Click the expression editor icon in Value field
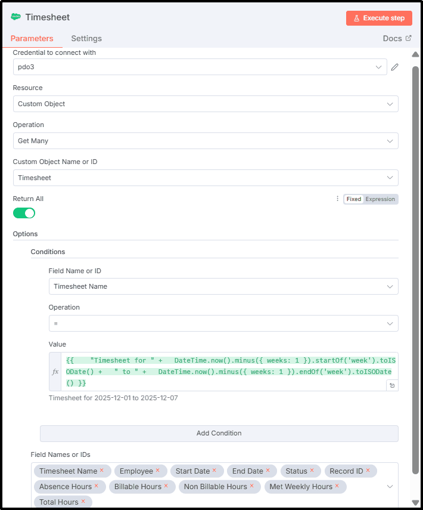This screenshot has height=510, width=423. pyautogui.click(x=393, y=386)
